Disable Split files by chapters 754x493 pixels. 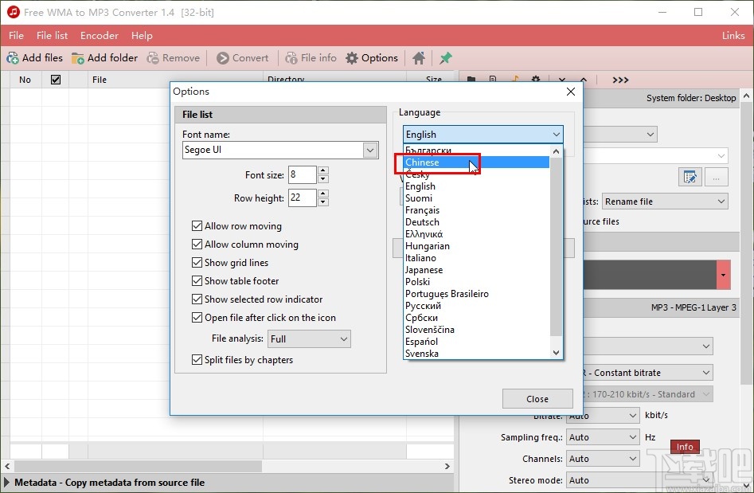(x=196, y=359)
